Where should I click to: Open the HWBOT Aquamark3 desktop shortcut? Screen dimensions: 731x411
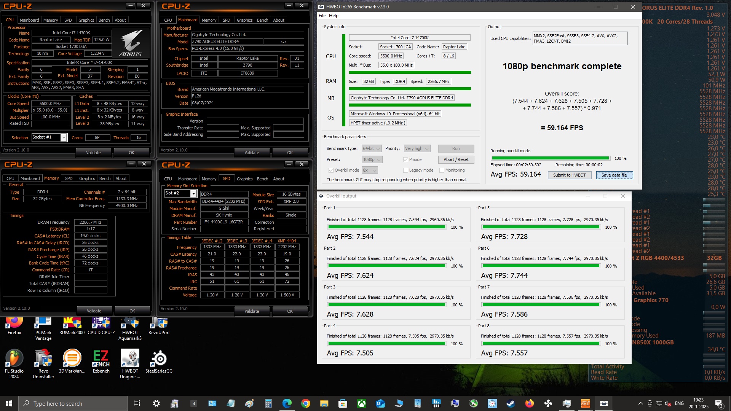click(x=130, y=330)
